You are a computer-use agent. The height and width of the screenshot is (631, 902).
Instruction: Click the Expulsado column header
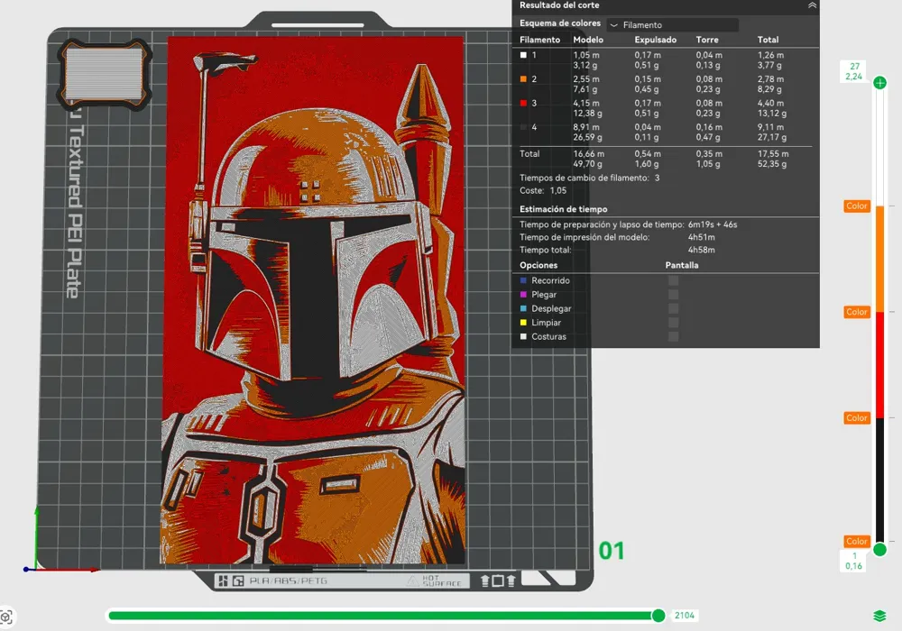tap(655, 40)
